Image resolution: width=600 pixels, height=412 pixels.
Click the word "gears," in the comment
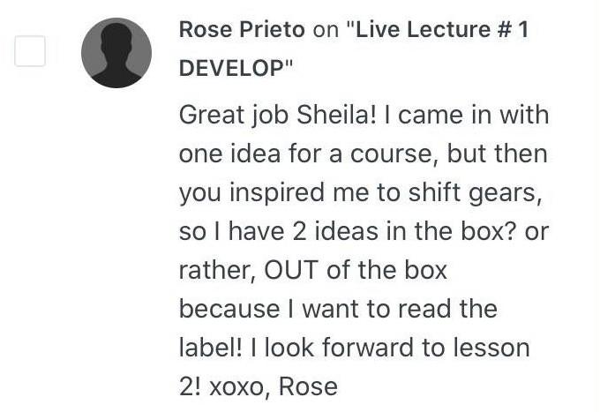pos(506,193)
